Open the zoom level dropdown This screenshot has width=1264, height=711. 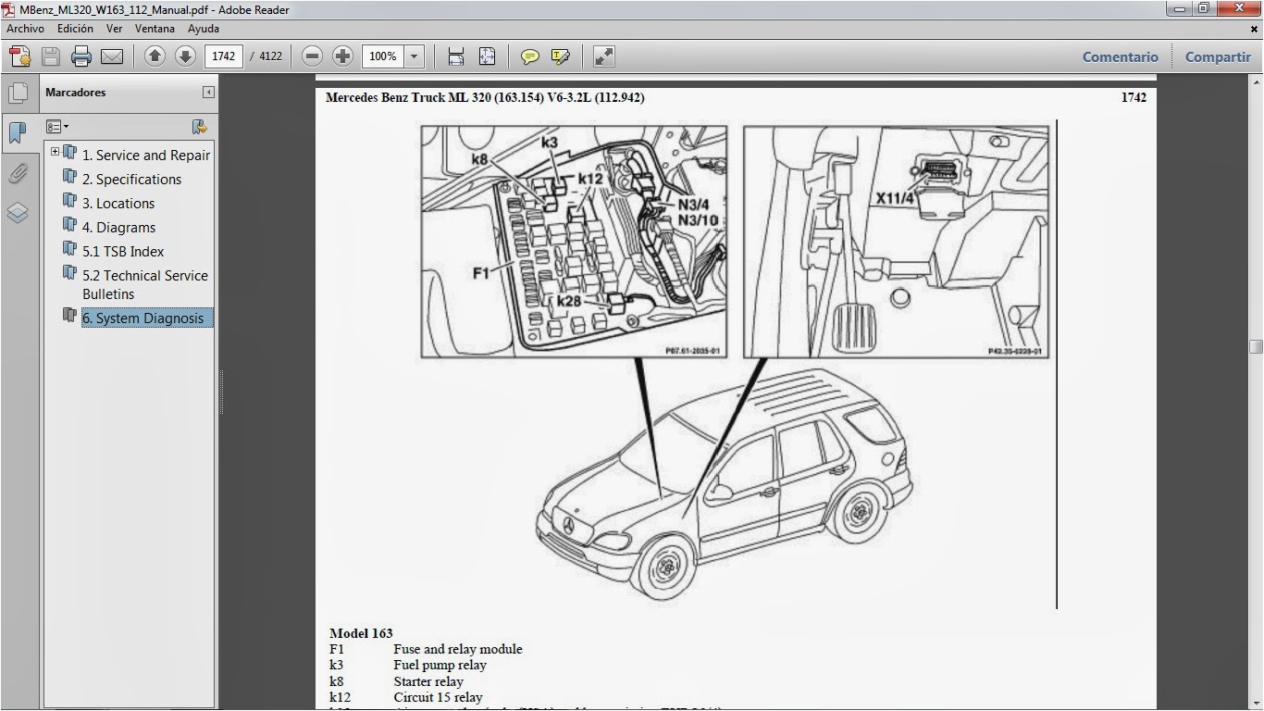click(x=415, y=56)
